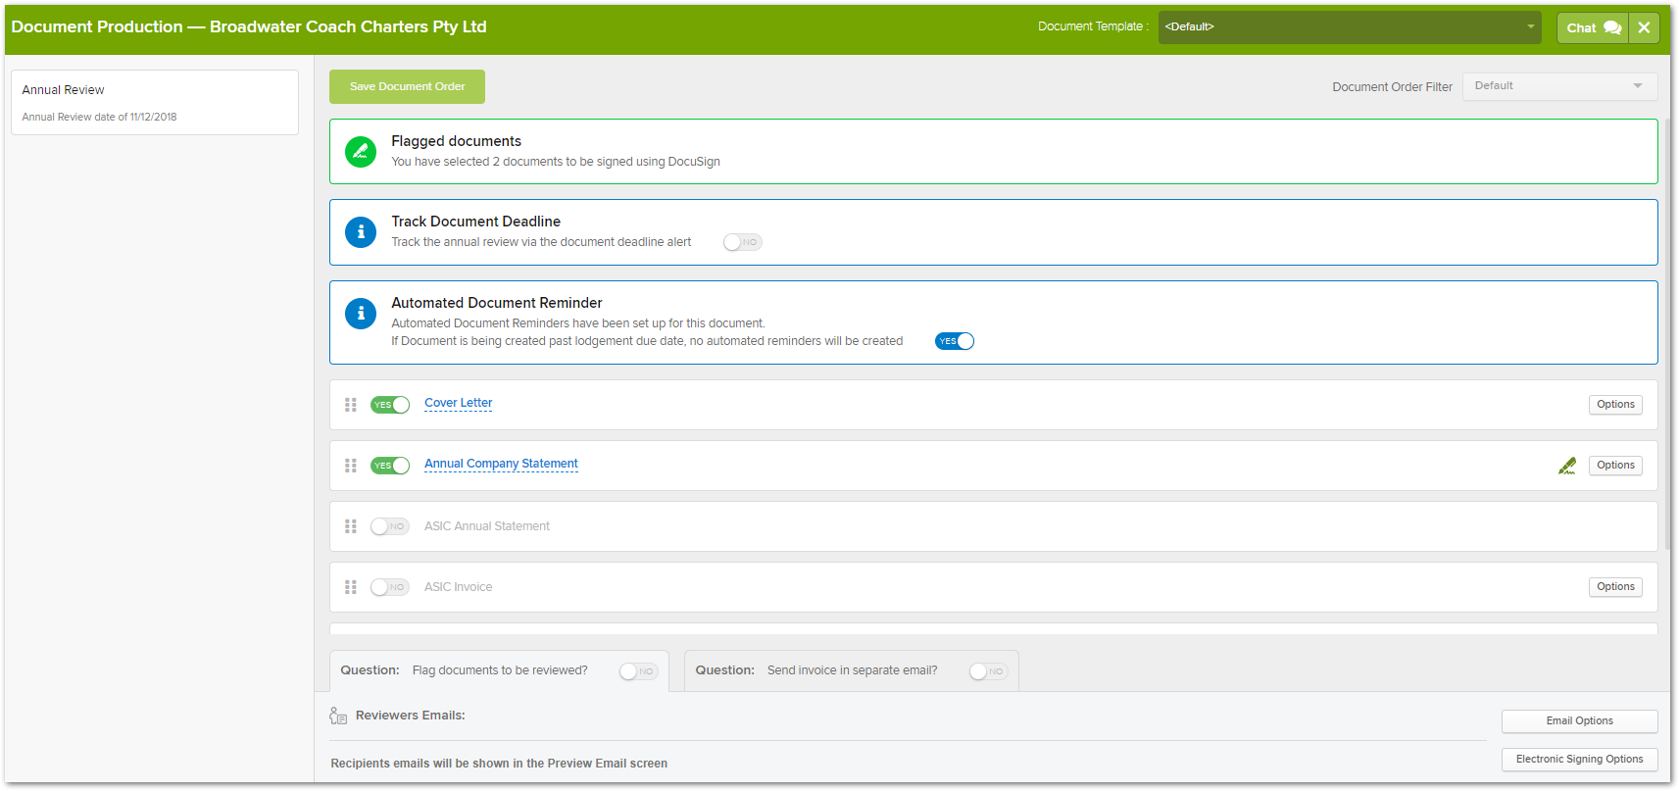Open the Annual Company Statement link
Screen dimensions: 1679x791
pyautogui.click(x=501, y=464)
